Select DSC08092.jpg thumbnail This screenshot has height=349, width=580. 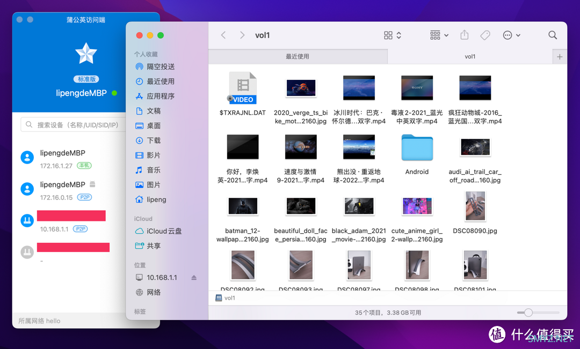pos(243,265)
